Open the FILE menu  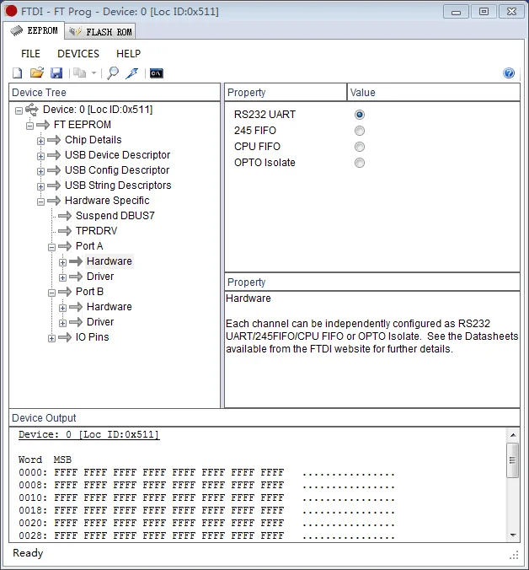tap(30, 54)
